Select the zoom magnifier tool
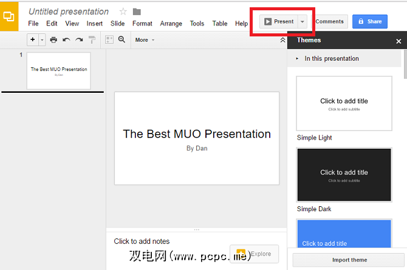This screenshot has height=270, width=407. pos(121,39)
